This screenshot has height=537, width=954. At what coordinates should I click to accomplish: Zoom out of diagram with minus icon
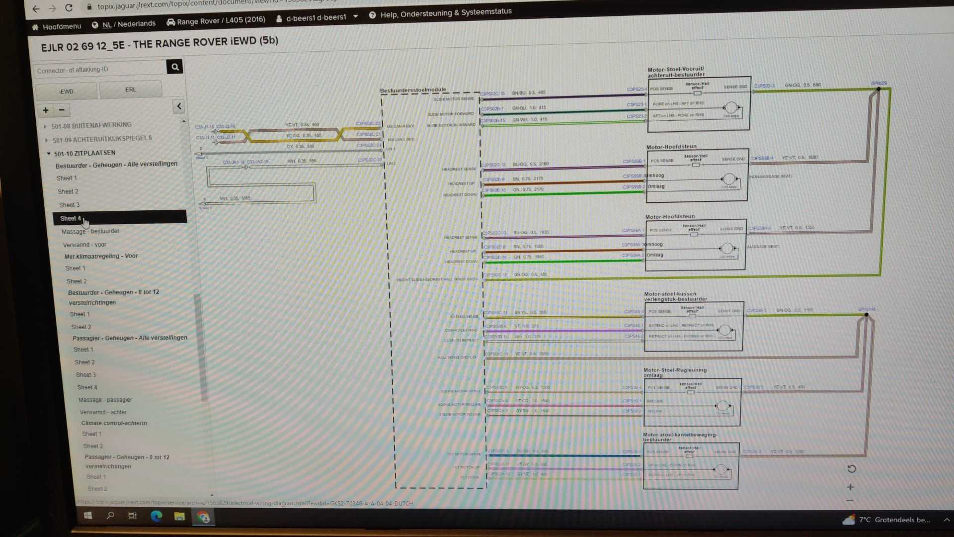click(850, 501)
